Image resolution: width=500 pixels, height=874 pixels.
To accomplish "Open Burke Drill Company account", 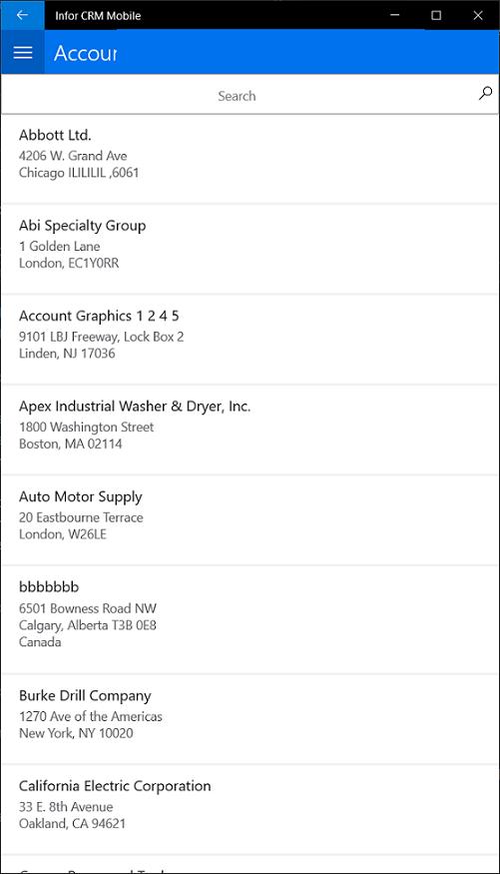I will pos(250,719).
